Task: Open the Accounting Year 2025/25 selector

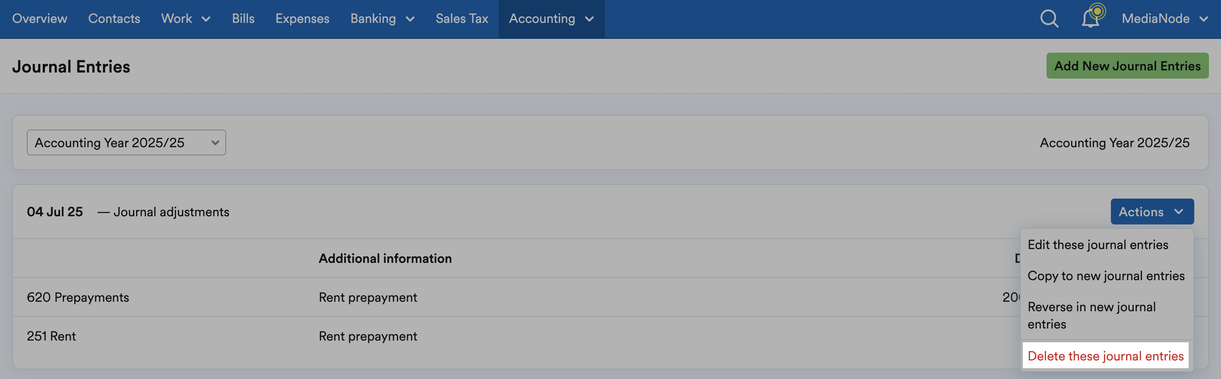Action: click(126, 142)
